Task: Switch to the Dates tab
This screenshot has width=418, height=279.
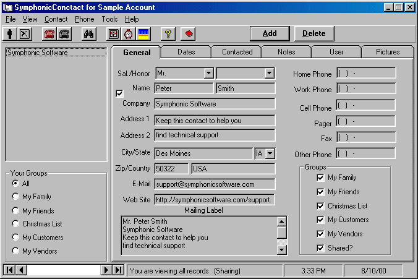Action: (x=186, y=52)
